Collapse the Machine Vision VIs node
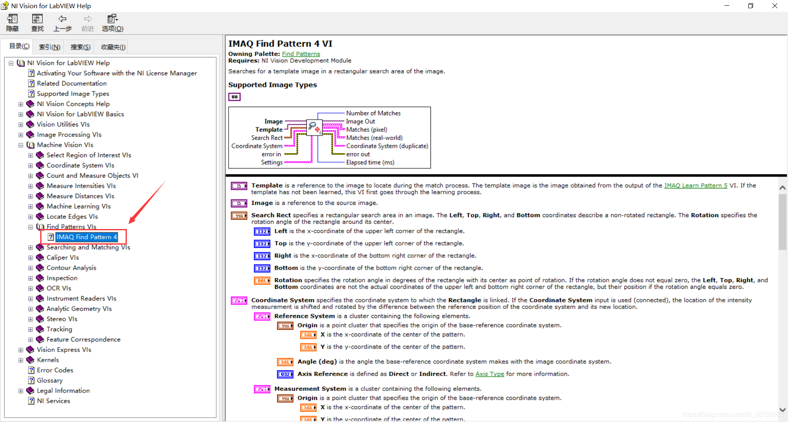The image size is (788, 422). tap(21, 145)
